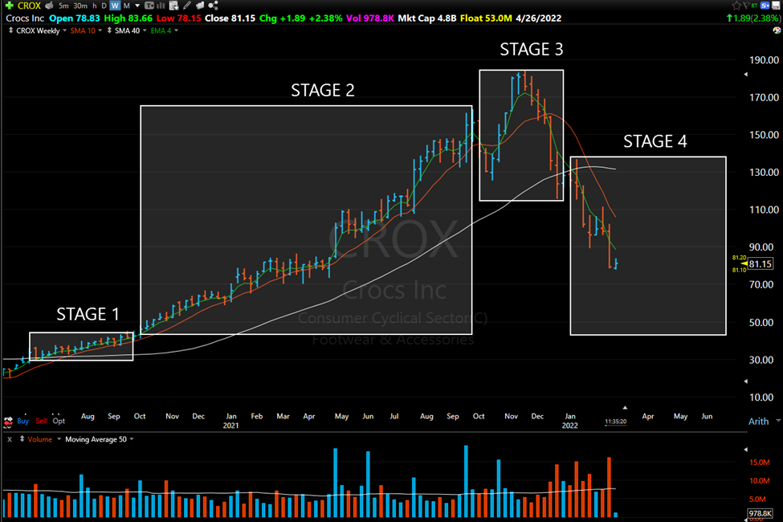Click the Mkt Cap 4.8B value
Viewport: 783px width, 522px height.
427,18
